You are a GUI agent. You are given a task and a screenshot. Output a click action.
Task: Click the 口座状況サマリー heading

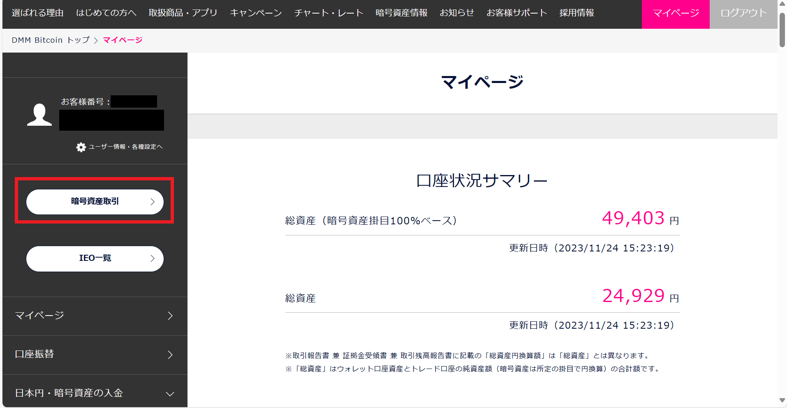click(482, 180)
